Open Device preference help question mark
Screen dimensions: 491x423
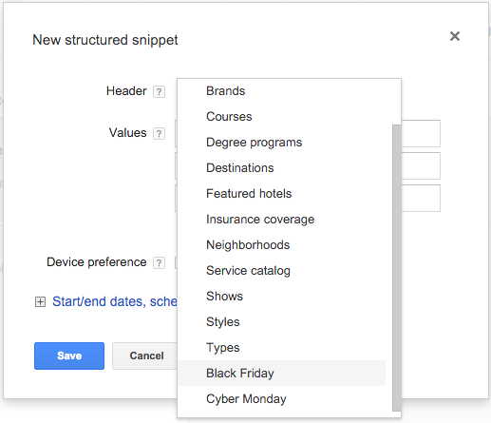(159, 262)
